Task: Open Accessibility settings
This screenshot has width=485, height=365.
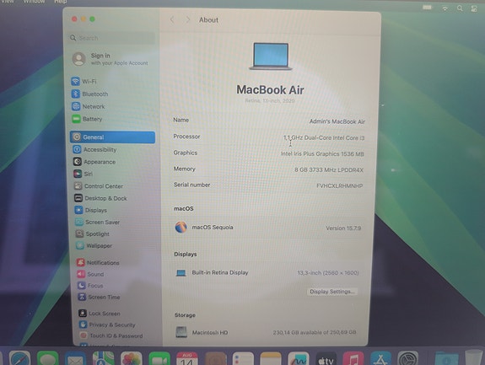Action: click(95, 149)
